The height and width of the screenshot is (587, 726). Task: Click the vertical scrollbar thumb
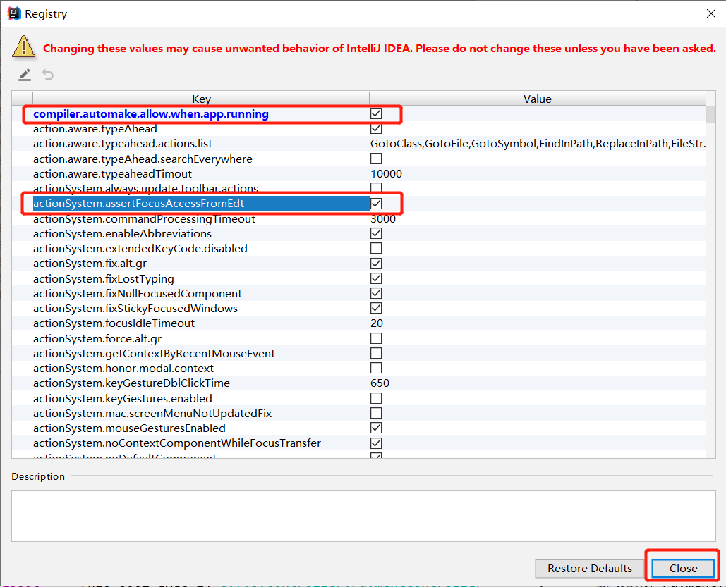click(710, 114)
